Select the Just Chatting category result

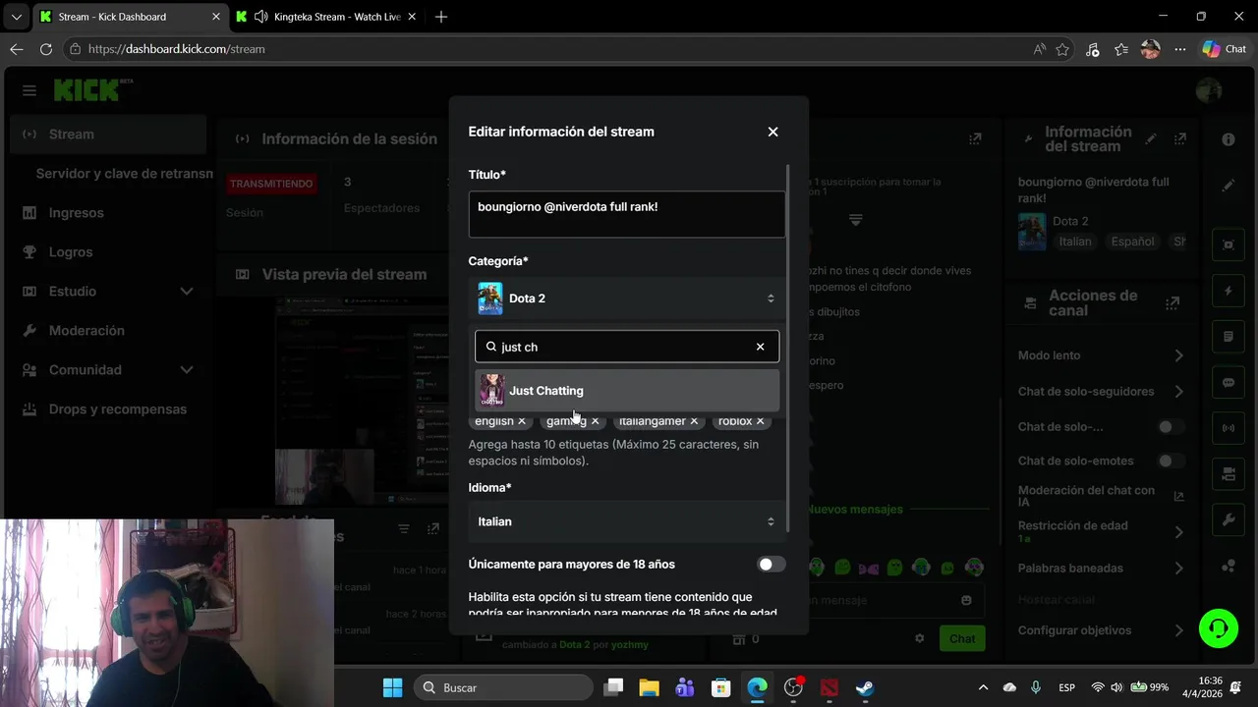point(627,391)
